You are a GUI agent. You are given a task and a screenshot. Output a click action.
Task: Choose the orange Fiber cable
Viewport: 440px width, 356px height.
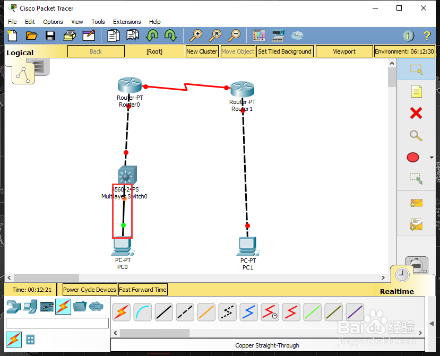click(x=206, y=312)
